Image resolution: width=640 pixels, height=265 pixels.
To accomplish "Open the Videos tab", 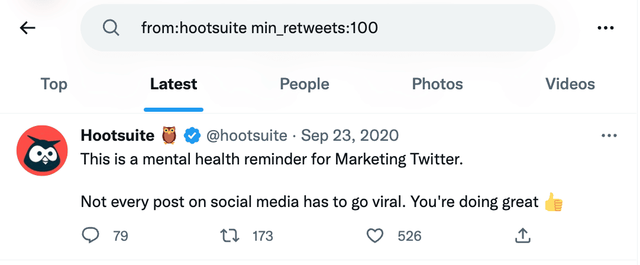I will 570,84.
